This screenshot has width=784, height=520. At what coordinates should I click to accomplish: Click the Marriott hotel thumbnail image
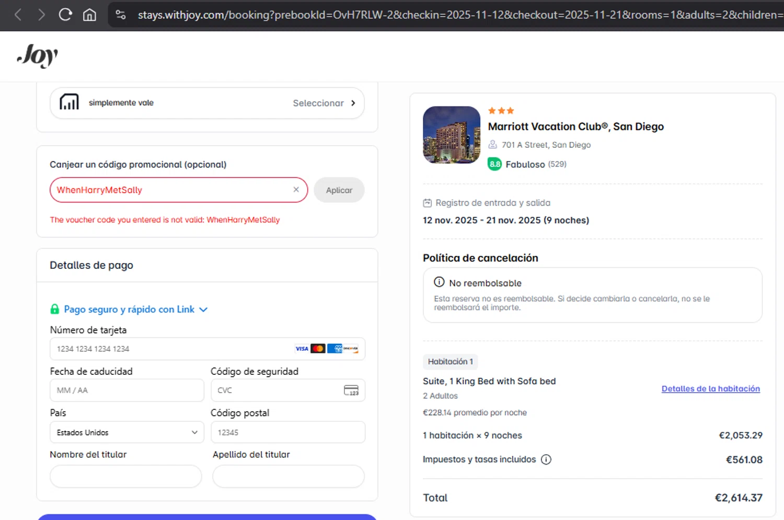(452, 135)
